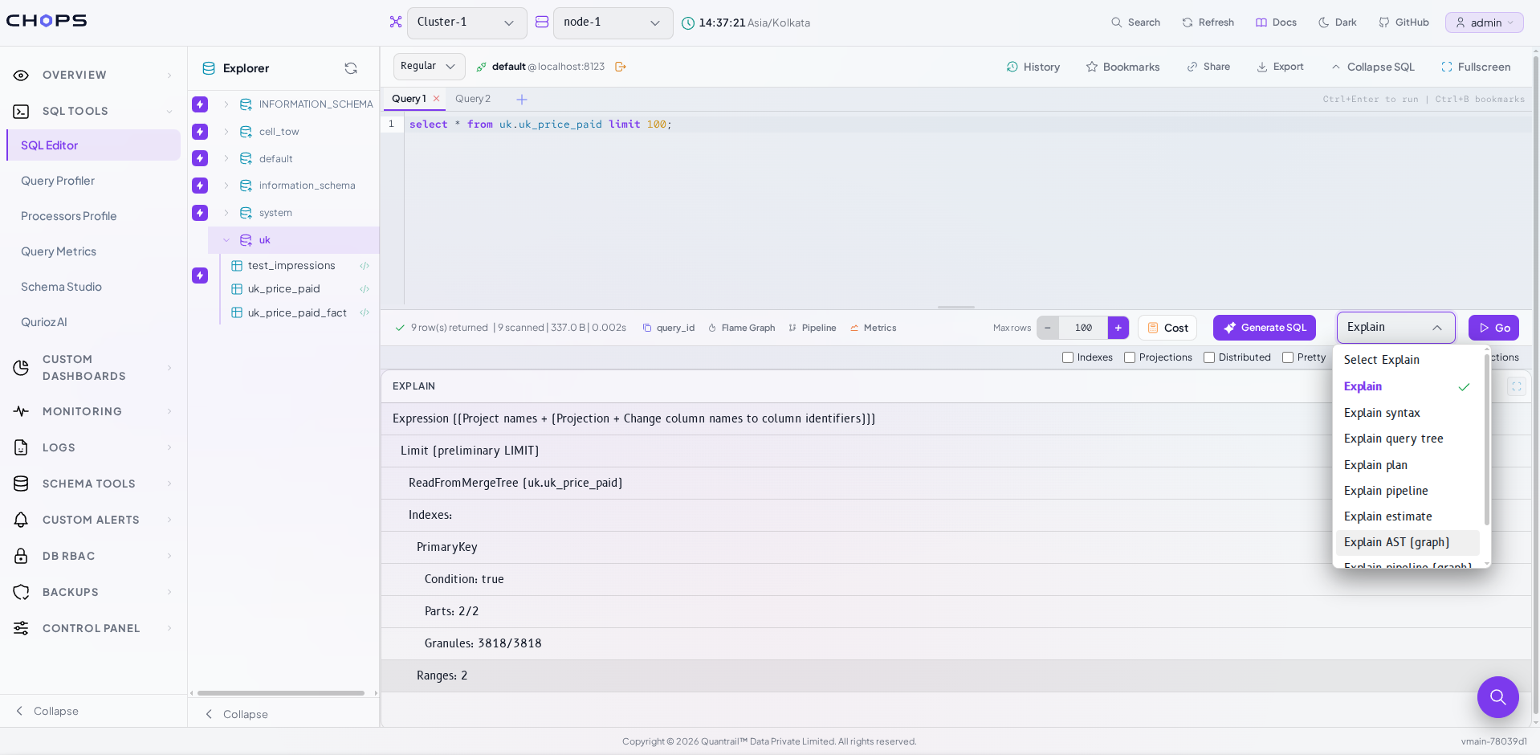
Task: Click Collapse SQL
Action: click(1373, 67)
